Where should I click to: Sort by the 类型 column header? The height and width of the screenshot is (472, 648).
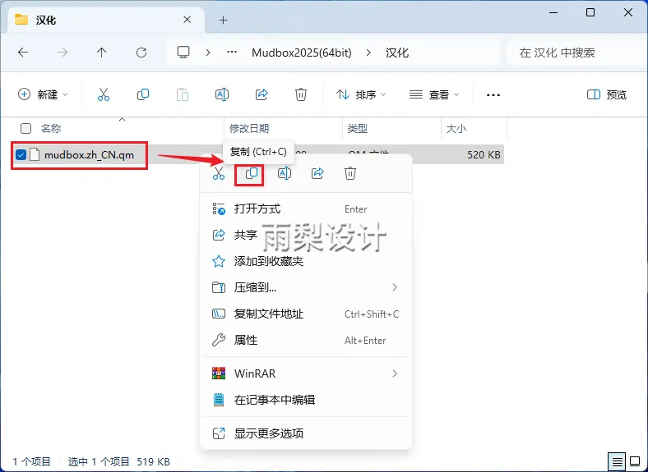[358, 129]
